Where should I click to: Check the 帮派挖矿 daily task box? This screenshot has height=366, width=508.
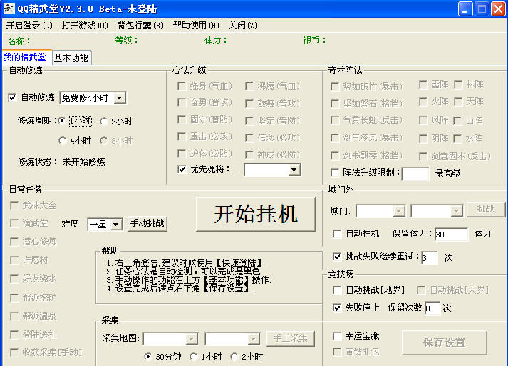(x=14, y=298)
